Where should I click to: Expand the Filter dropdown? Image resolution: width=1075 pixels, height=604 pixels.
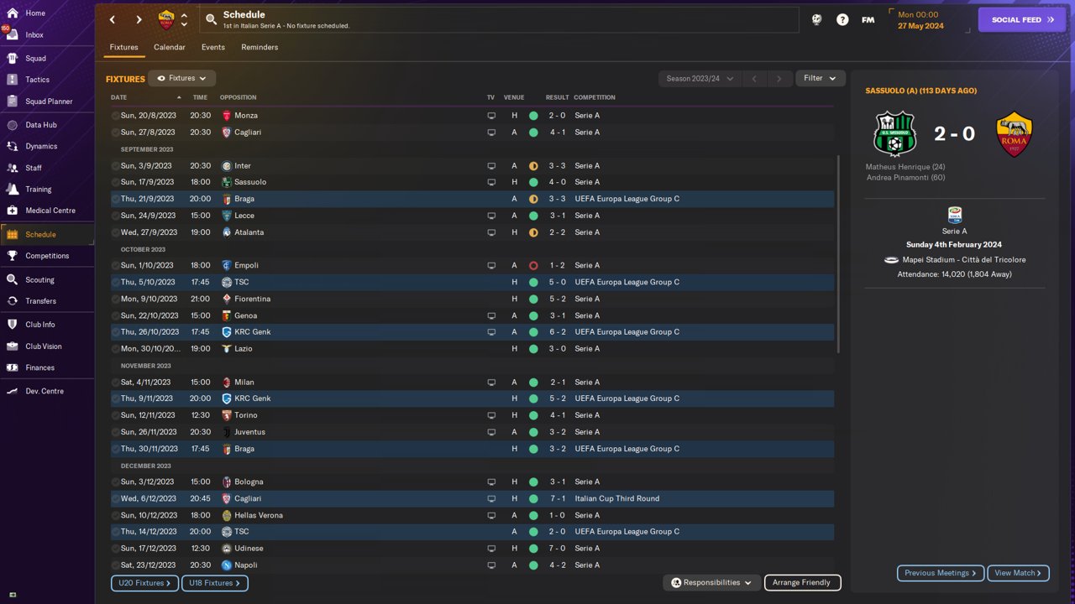click(x=820, y=78)
